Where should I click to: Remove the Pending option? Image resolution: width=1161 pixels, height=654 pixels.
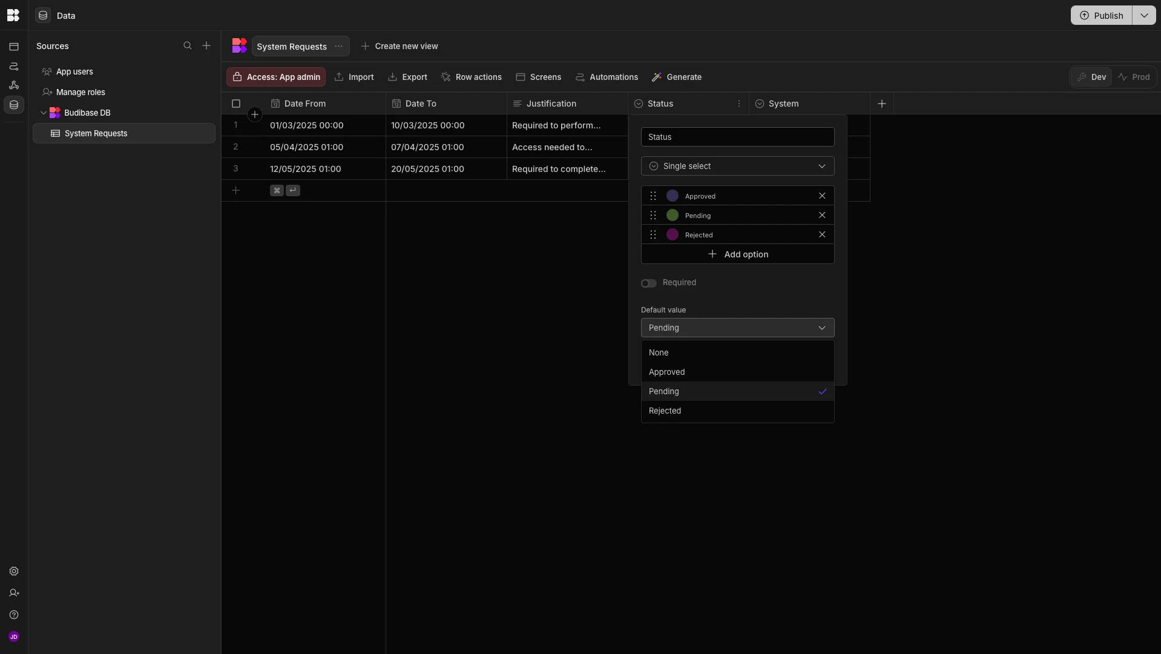pyautogui.click(x=822, y=215)
